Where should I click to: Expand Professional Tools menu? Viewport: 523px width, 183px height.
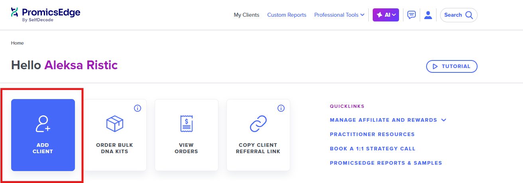tap(339, 15)
